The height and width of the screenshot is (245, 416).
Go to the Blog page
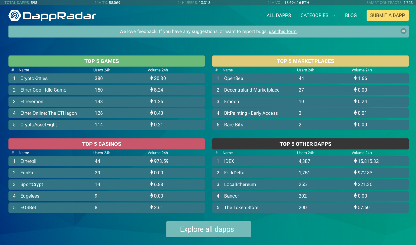[351, 16]
